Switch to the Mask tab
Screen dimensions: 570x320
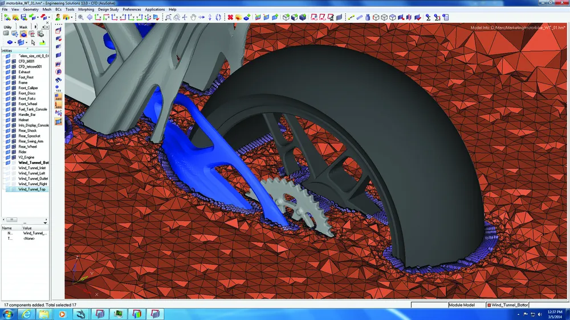pyautogui.click(x=23, y=27)
